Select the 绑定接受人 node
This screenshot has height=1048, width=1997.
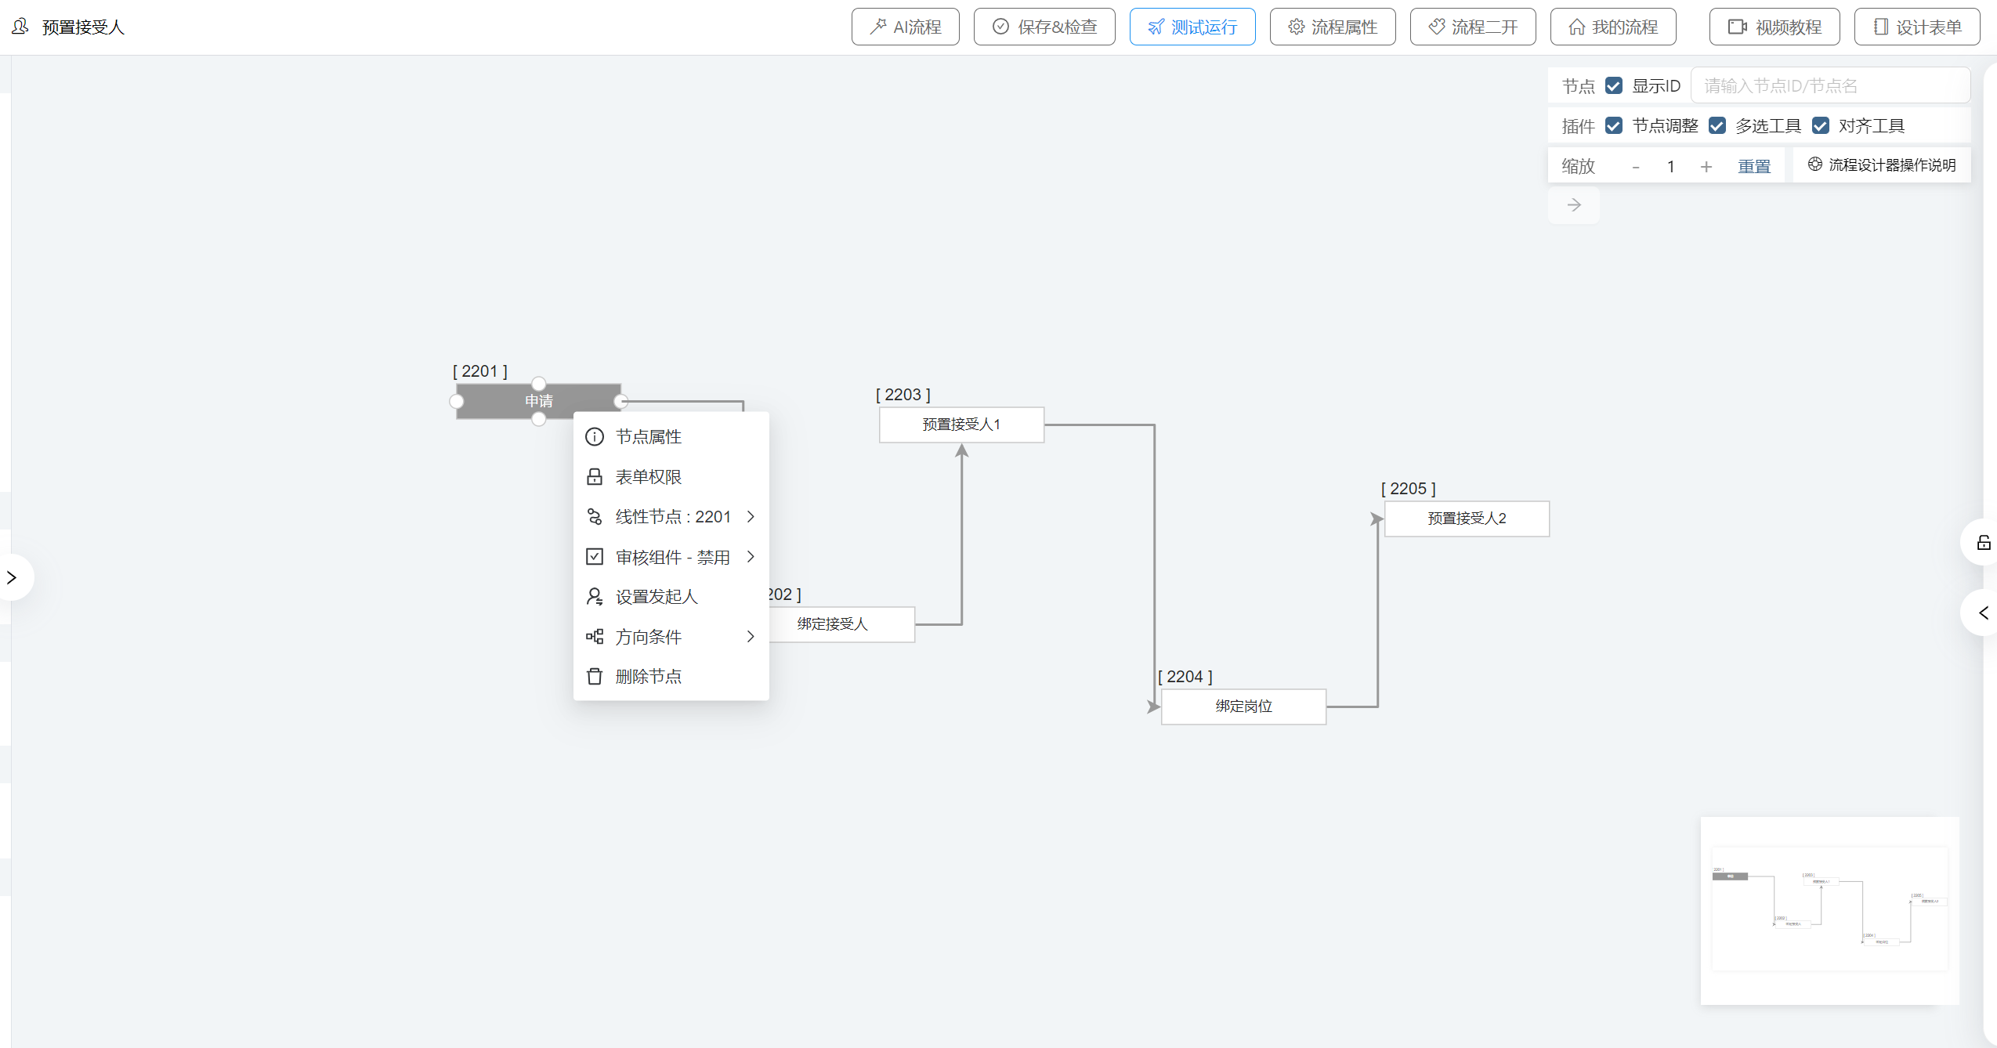842,624
